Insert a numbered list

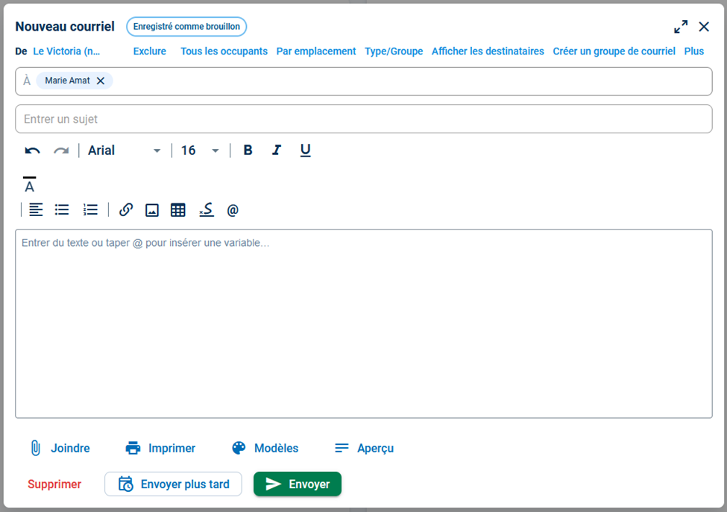[x=90, y=210]
